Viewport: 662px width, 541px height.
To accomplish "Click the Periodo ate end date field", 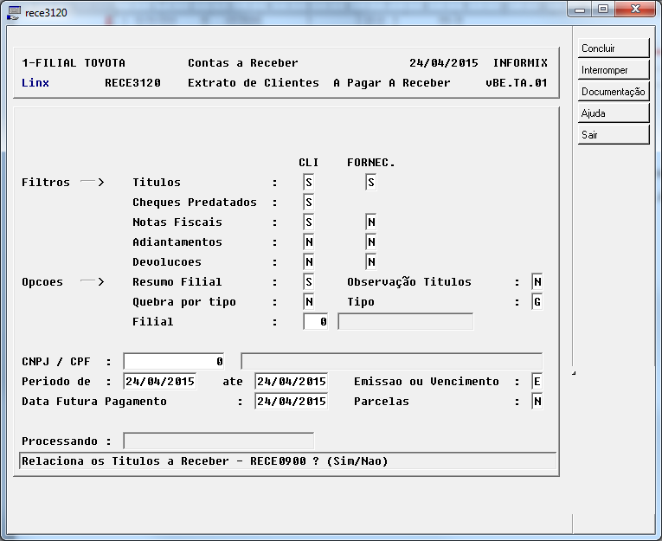I will click(292, 382).
